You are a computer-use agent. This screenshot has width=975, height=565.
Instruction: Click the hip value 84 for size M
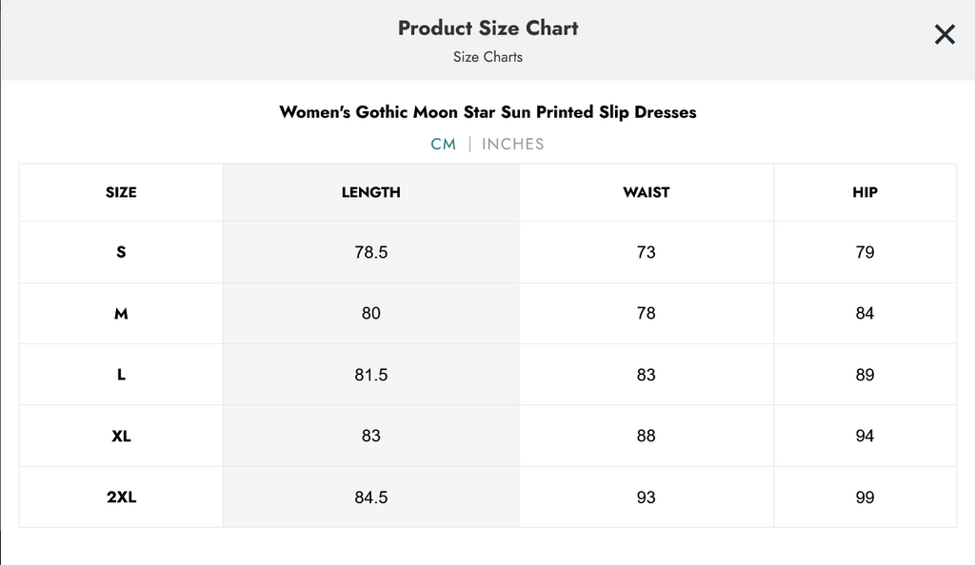coord(865,314)
